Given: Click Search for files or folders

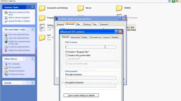Looking at the screenshot, I should coord(19,21).
